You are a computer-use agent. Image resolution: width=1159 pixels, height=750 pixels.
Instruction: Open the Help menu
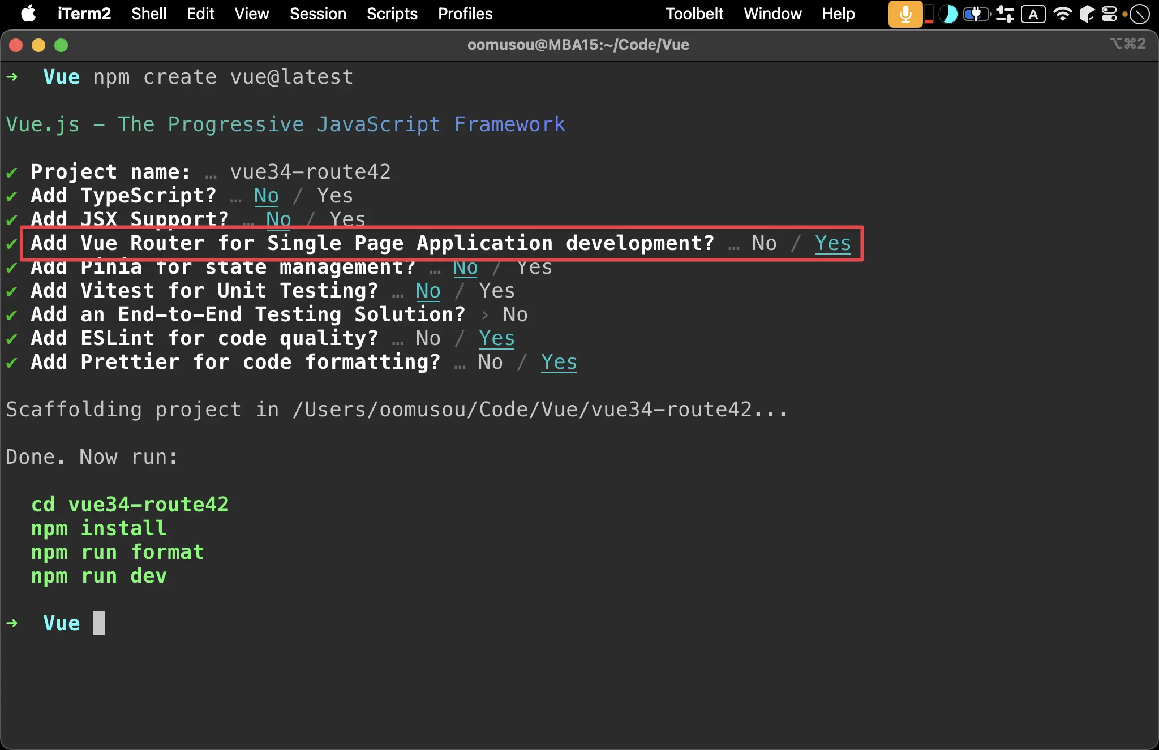click(838, 14)
